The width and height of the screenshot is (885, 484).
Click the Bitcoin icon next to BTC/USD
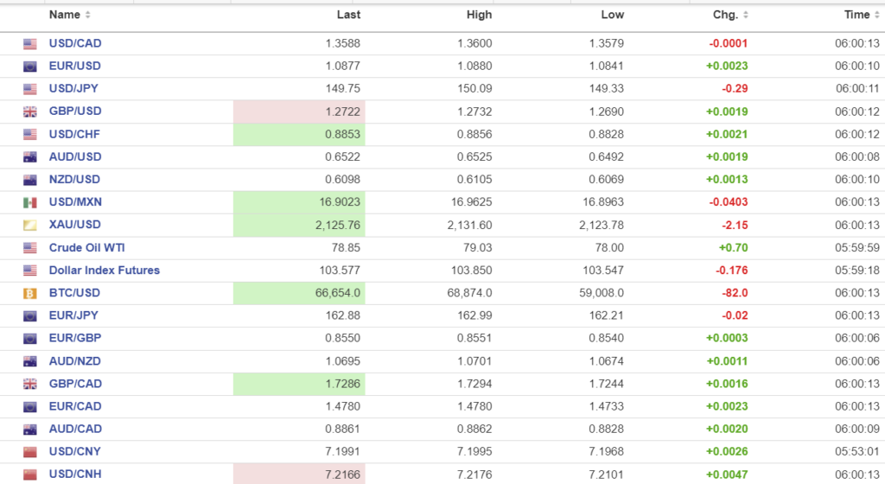click(x=30, y=294)
